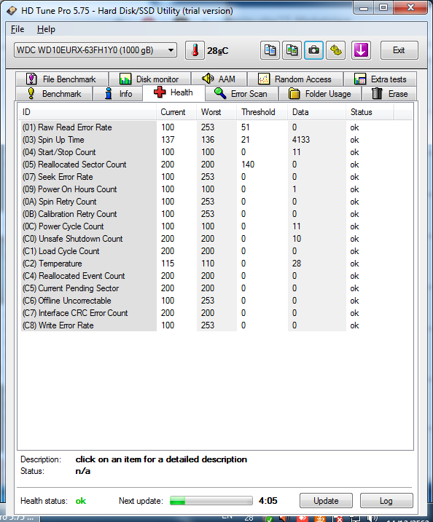This screenshot has height=522, width=433.
Task: Close the HD Tune Pro window
Action: point(410,8)
